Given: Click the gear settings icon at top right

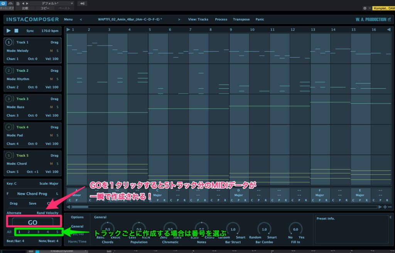Looking at the screenshot, I should pyautogui.click(x=365, y=8).
